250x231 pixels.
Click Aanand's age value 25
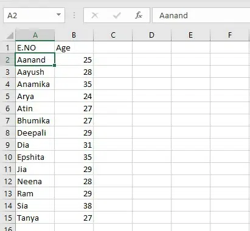point(74,60)
